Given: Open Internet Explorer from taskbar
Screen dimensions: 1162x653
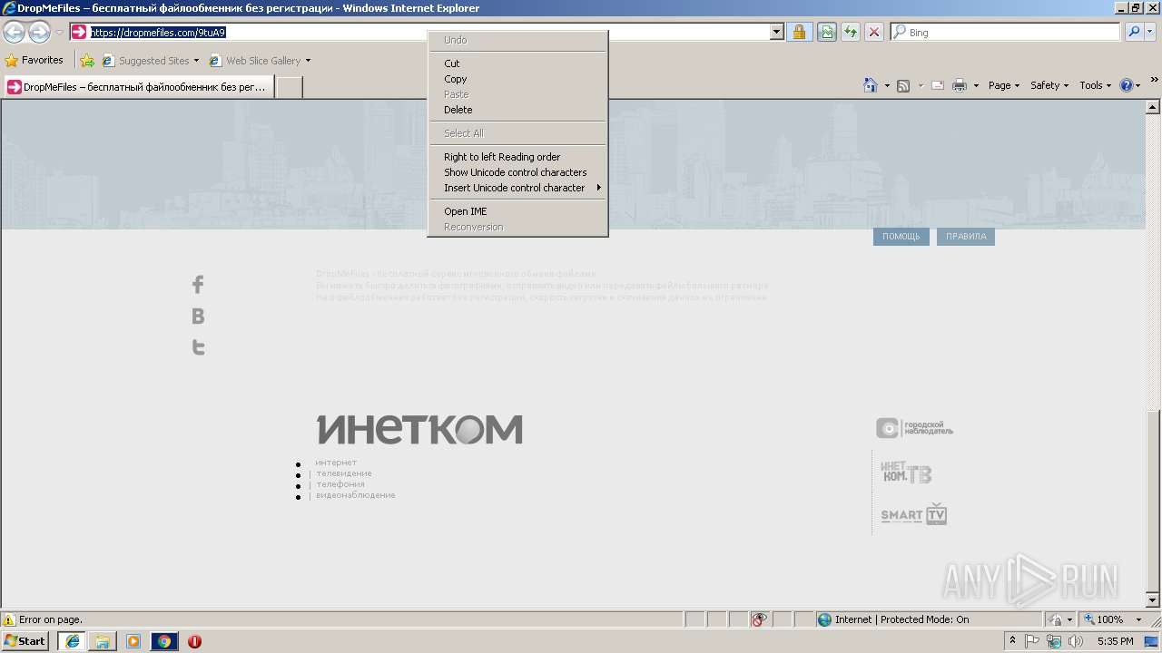Looking at the screenshot, I should [x=72, y=641].
